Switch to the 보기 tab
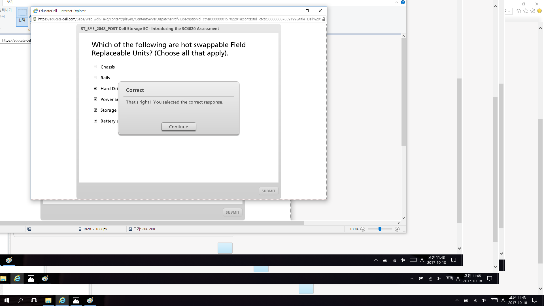 click(10, 2)
